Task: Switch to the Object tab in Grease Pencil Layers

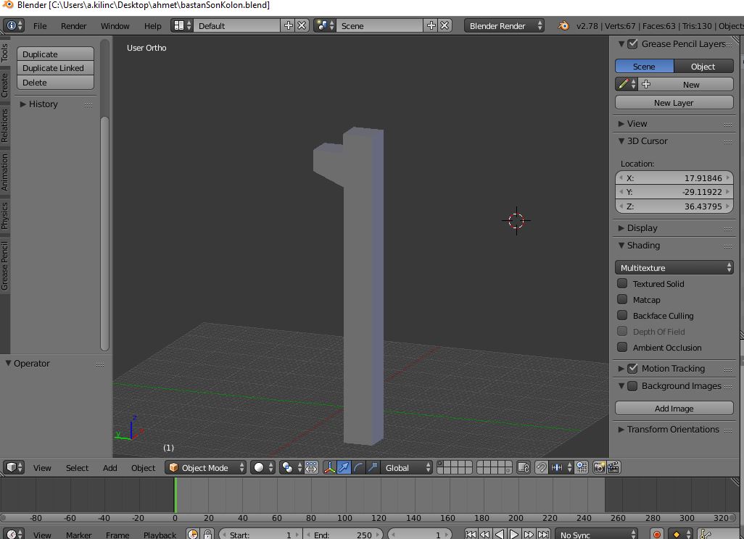Action: pyautogui.click(x=703, y=66)
